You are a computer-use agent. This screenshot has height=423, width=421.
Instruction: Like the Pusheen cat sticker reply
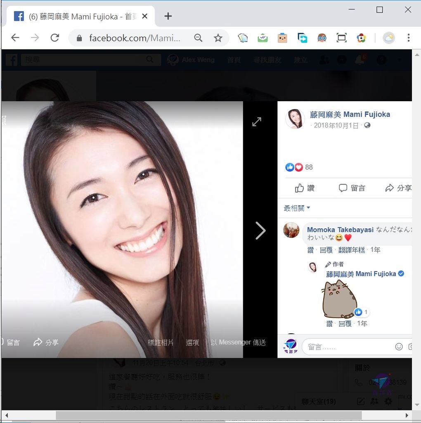point(329,324)
